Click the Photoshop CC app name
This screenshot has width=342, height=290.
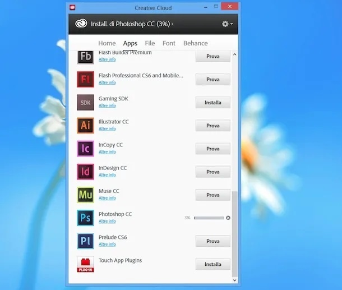tap(115, 214)
